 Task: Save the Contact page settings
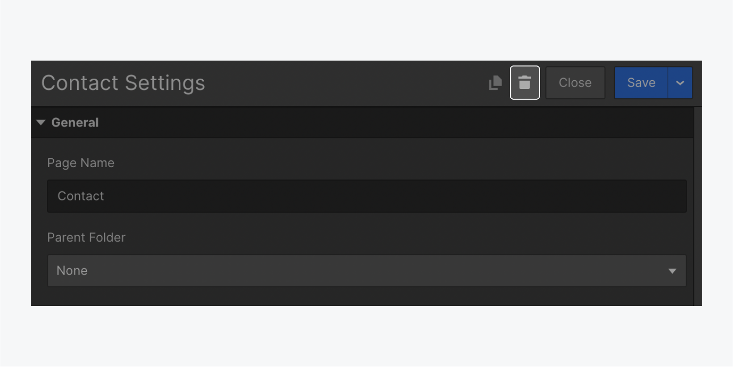tap(641, 83)
